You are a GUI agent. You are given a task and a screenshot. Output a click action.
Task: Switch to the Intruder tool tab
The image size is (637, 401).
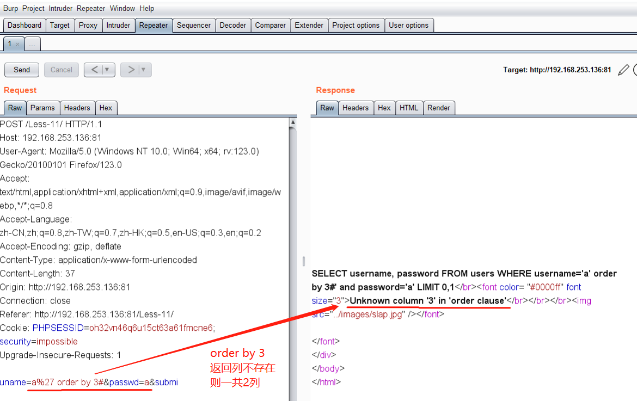[118, 25]
